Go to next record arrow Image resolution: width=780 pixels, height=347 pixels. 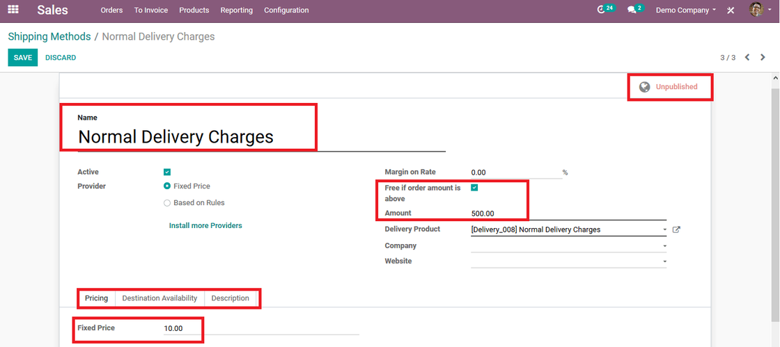[763, 58]
